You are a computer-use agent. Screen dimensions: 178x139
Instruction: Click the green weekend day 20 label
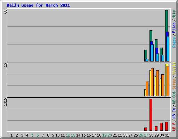110,135
